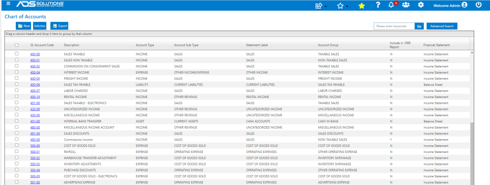Viewport: 490px width, 185px height.
Task: Sort by GL Account Code column header
Action: (42, 45)
